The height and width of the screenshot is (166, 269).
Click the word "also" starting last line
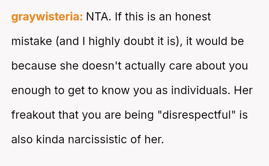coord(22,140)
